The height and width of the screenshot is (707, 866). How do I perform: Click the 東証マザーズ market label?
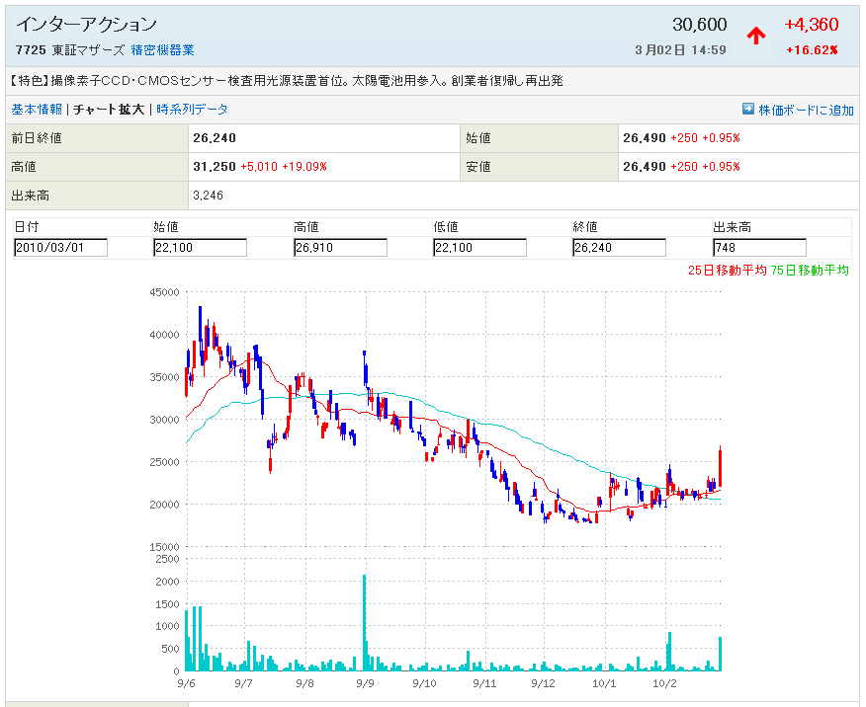point(88,50)
